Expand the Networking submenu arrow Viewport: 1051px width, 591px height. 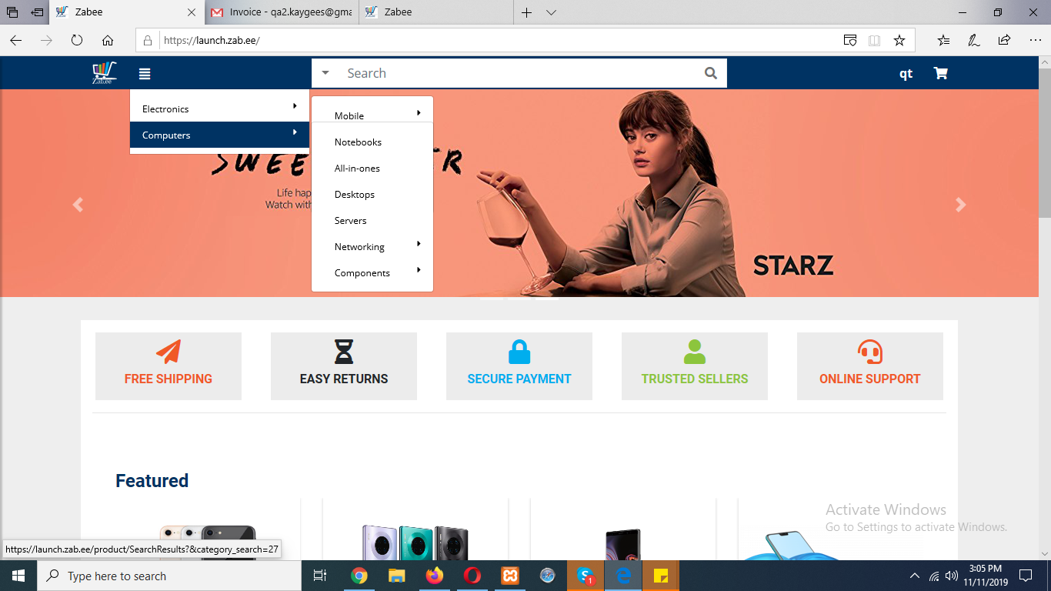click(x=419, y=244)
